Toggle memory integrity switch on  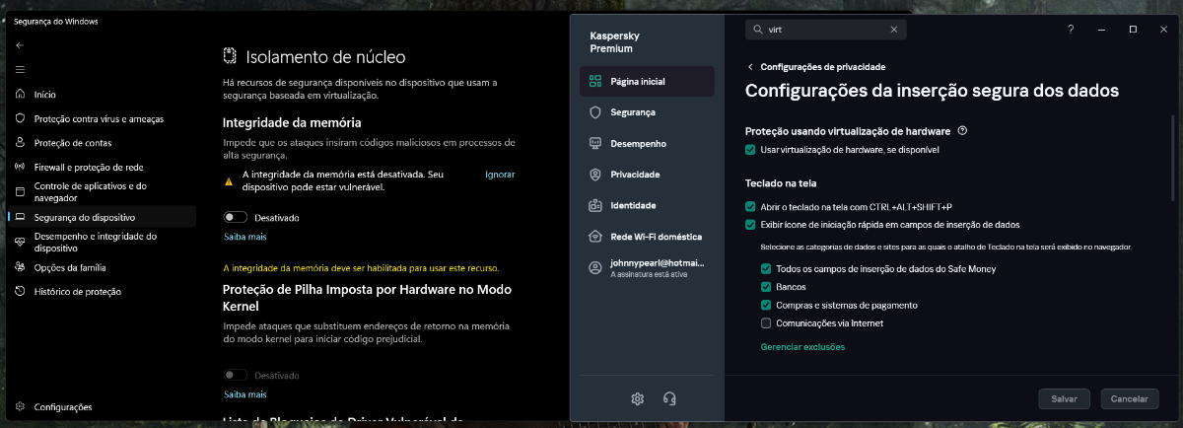(235, 217)
